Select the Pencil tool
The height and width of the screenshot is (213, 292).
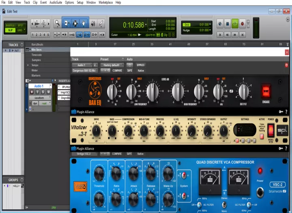pos(101,24)
